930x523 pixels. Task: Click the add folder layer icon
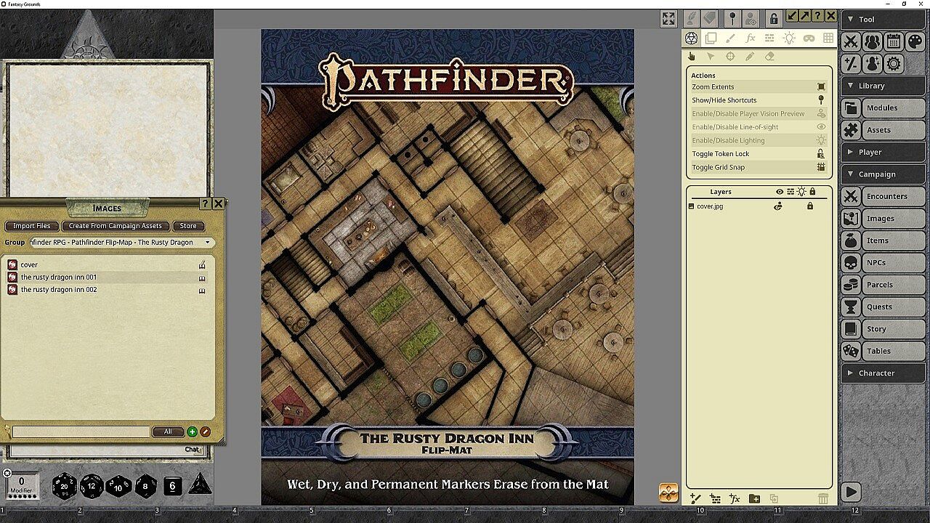coord(754,498)
